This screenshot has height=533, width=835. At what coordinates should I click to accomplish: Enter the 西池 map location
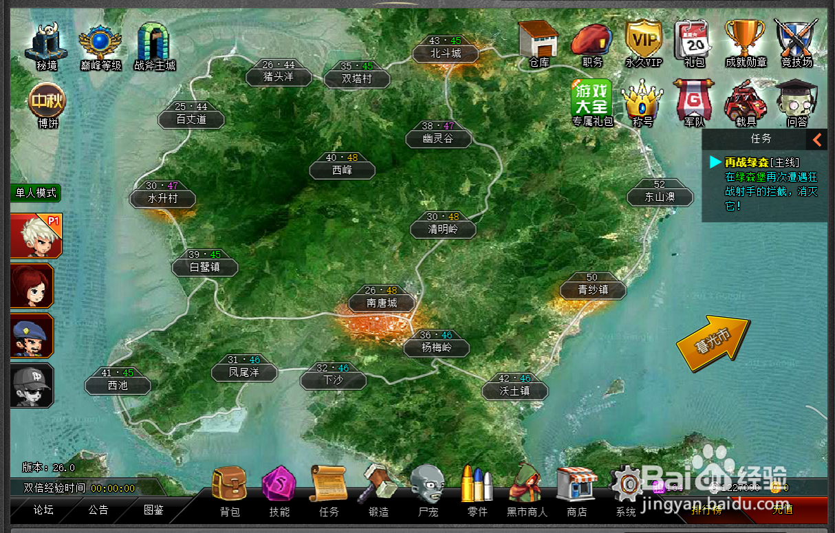118,381
